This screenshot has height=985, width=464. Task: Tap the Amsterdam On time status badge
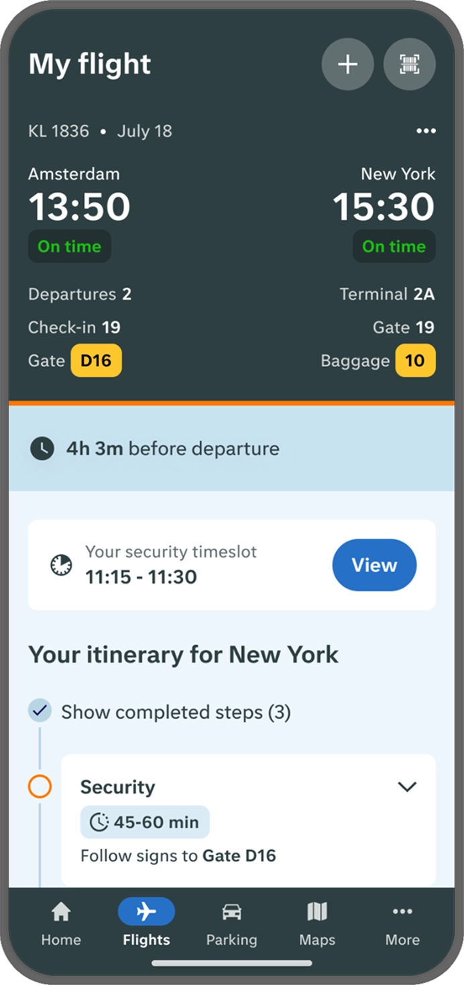click(69, 246)
